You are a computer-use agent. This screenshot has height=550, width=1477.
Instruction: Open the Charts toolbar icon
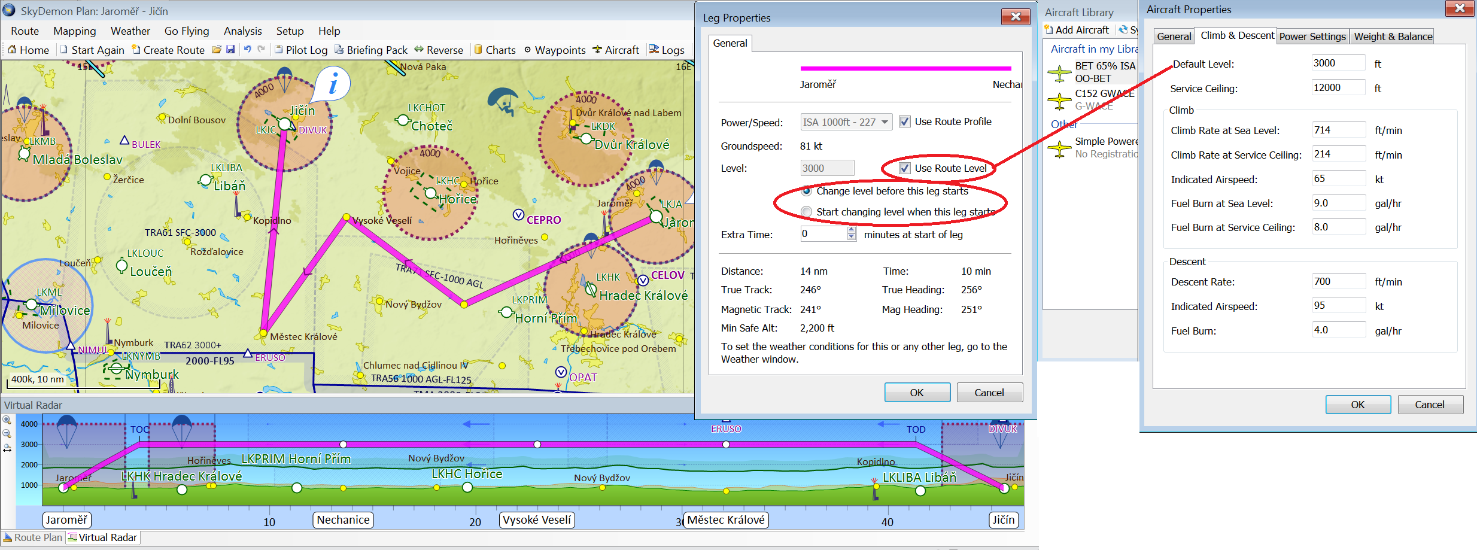(478, 50)
